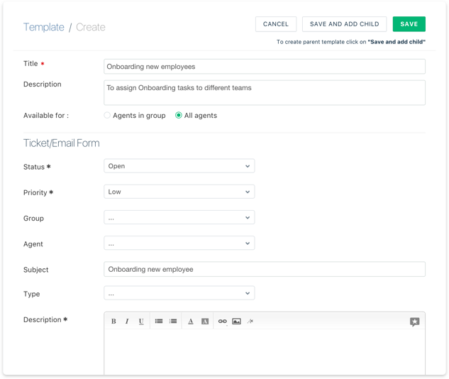This screenshot has width=449, height=379.
Task: Select the All agents option
Action: (x=179, y=115)
